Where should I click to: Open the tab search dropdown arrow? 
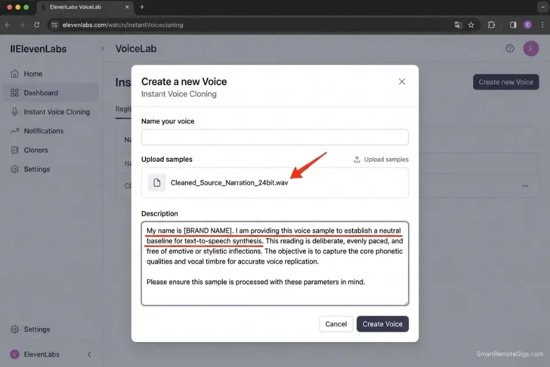[x=543, y=7]
